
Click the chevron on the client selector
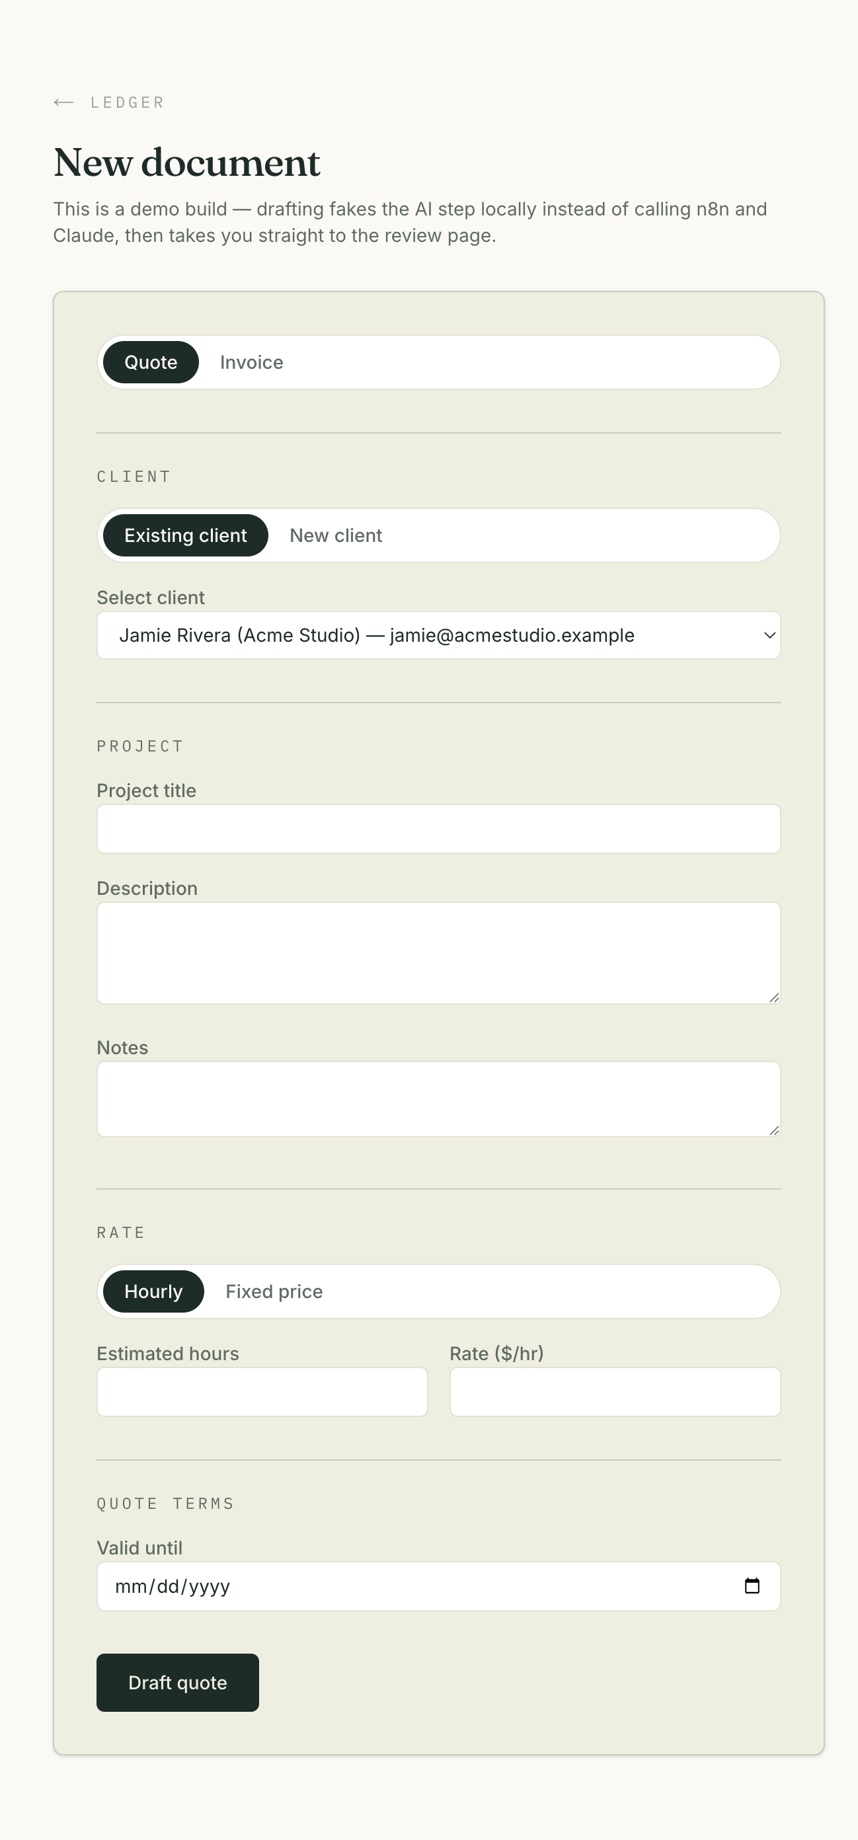tap(769, 635)
